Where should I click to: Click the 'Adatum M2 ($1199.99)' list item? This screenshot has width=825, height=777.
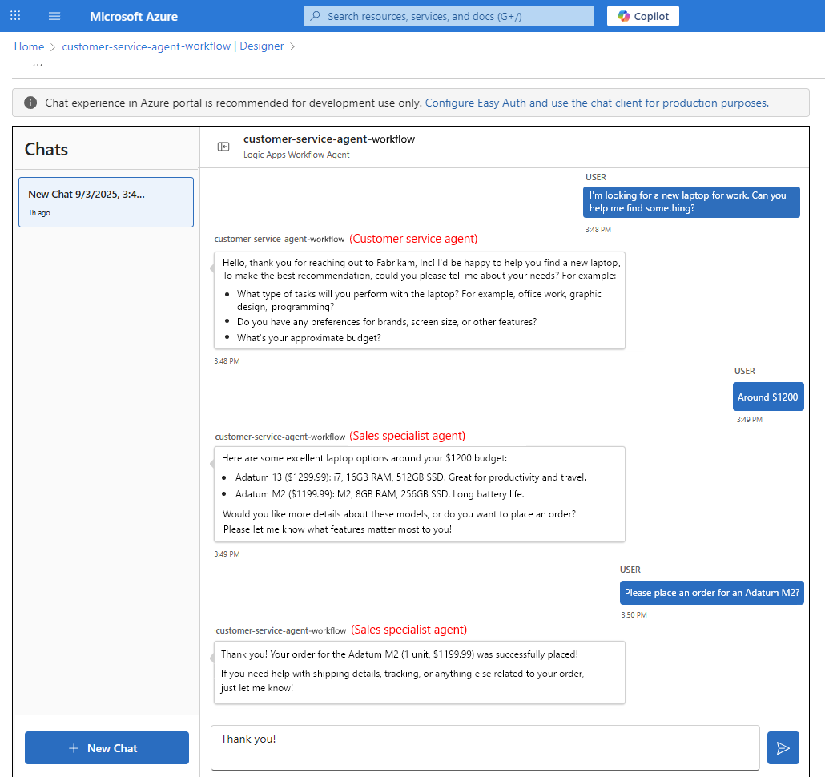click(380, 494)
